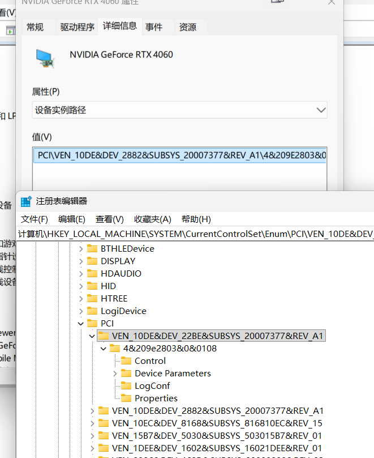
Task: Expand VEN_15B7&DEV_5030 registry key
Action: [x=92, y=436]
